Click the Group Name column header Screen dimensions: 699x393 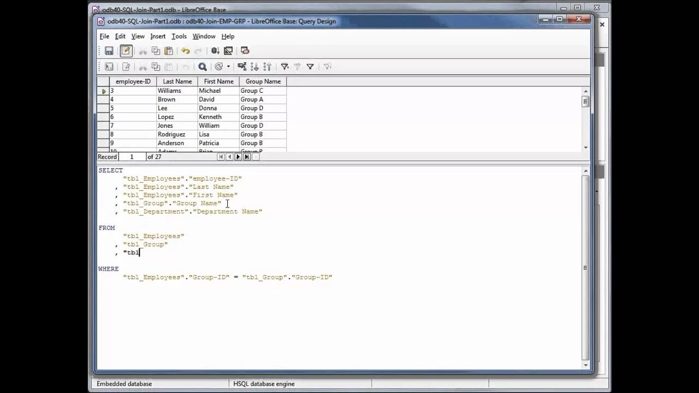tap(263, 81)
